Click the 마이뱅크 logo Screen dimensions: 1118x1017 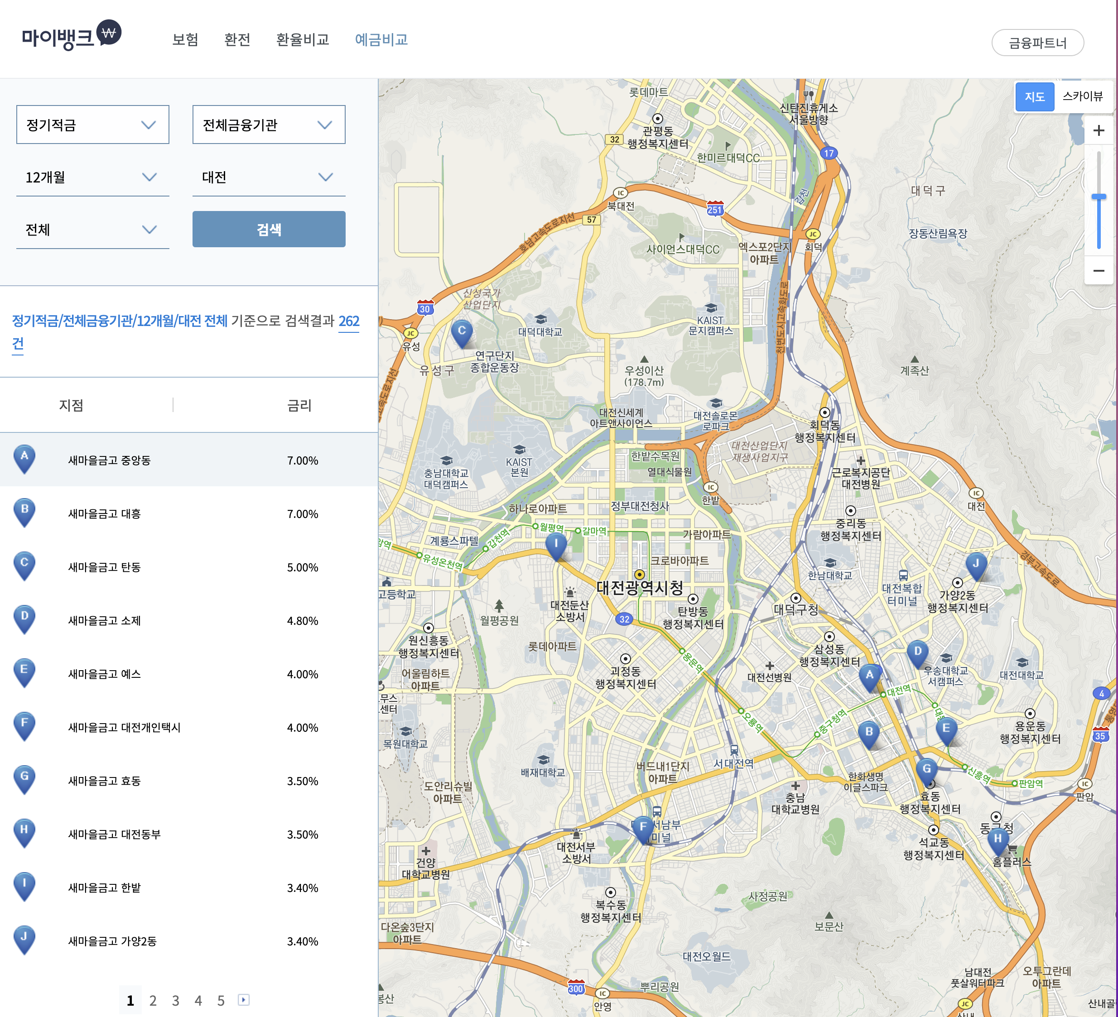point(71,35)
